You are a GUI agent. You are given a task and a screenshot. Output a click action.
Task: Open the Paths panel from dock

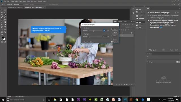tap(140, 28)
